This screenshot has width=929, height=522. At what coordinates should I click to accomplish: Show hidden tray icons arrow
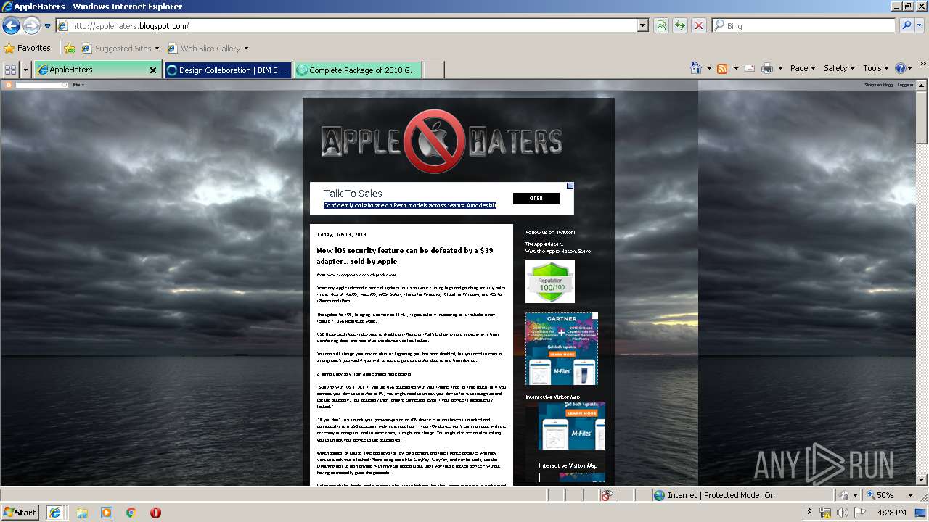coord(809,513)
